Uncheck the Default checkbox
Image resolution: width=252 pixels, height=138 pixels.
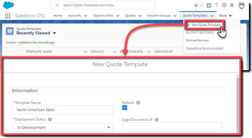(x=124, y=108)
